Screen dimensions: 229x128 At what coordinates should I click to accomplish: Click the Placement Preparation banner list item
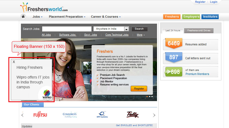click(x=113, y=78)
